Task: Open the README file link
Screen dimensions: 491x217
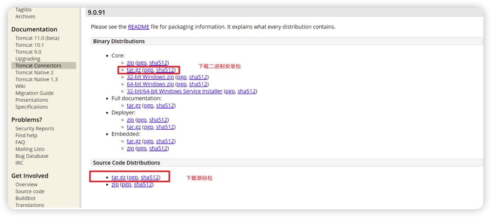Action: [138, 27]
